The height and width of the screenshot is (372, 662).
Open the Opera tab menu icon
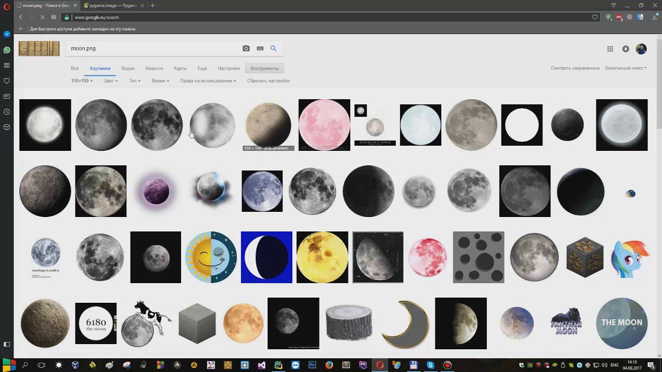point(614,6)
